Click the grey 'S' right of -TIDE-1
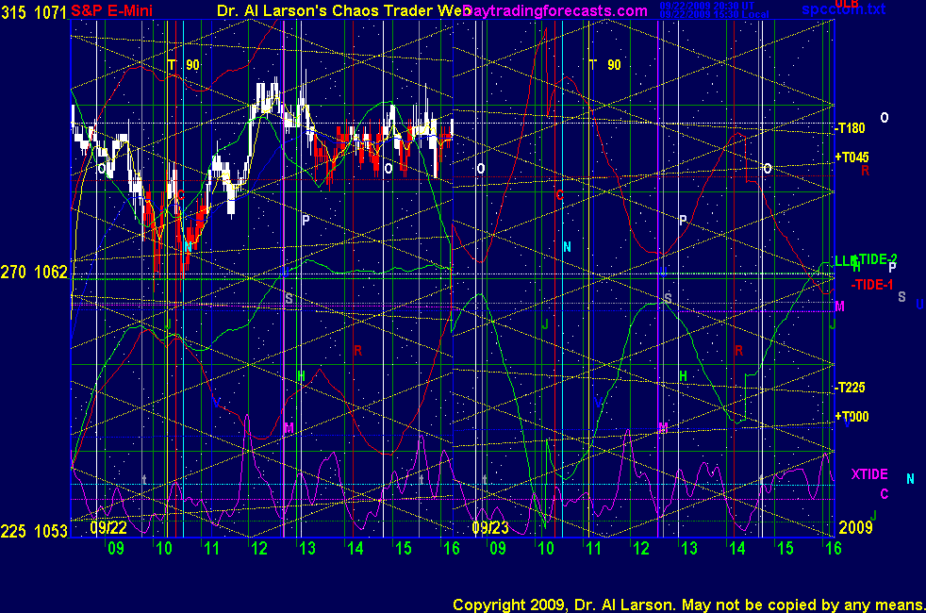The width and height of the screenshot is (926, 613). (x=901, y=297)
